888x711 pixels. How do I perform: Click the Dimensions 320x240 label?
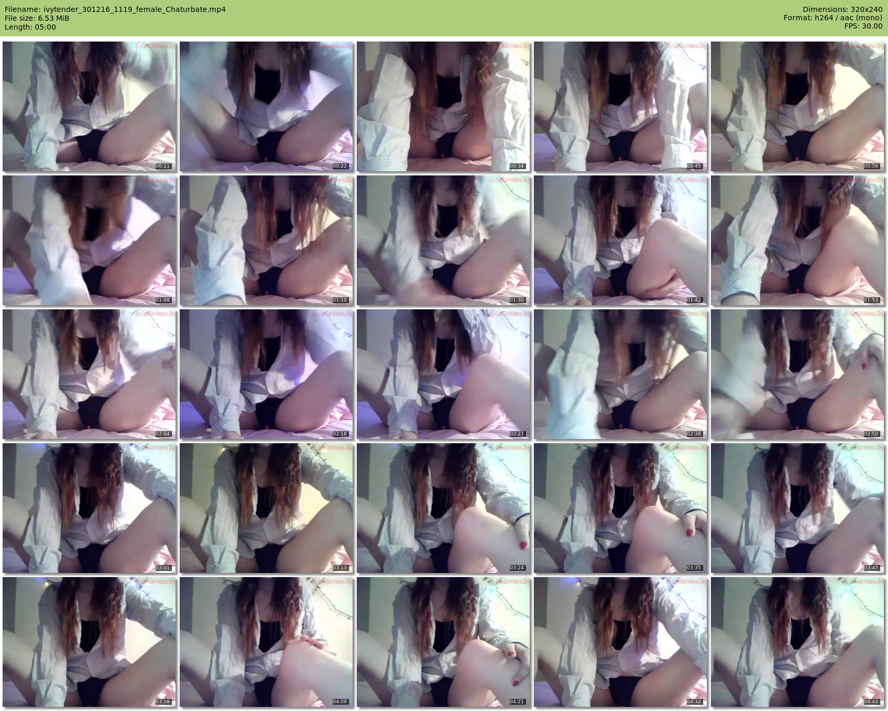point(842,9)
